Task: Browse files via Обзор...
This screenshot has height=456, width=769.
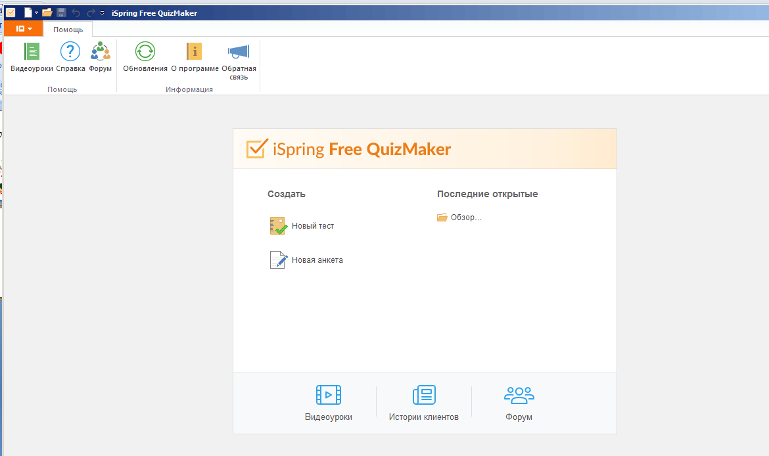Action: (x=459, y=217)
